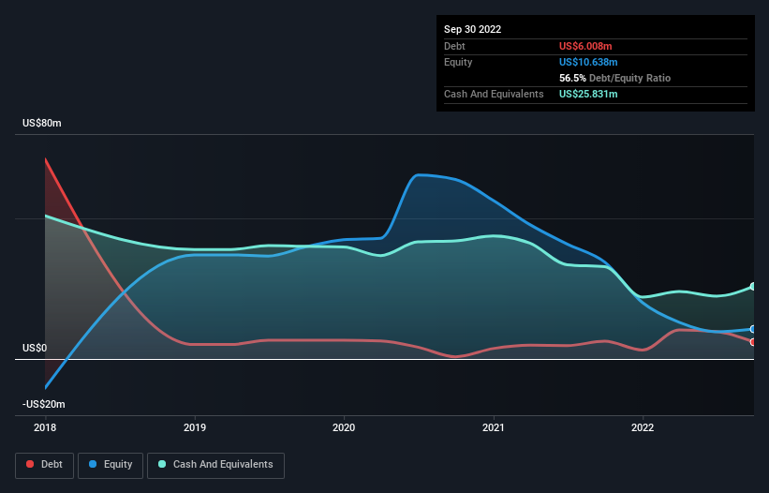Click the US$25.831m cash value
The image size is (769, 493).
pos(588,94)
